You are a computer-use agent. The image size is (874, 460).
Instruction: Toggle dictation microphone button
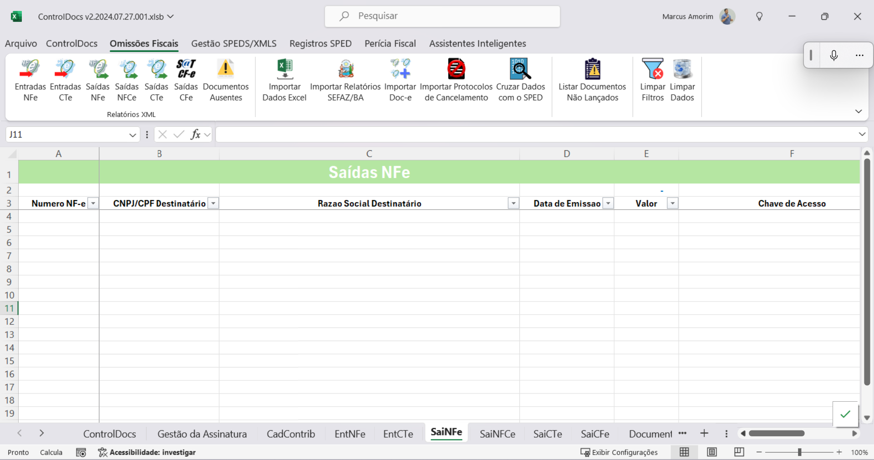click(x=833, y=56)
